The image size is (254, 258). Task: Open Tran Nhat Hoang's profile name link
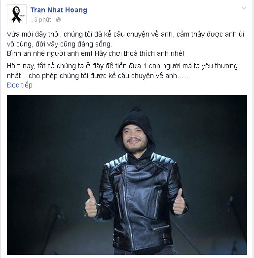coord(59,10)
